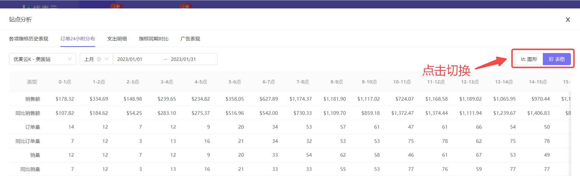
Task: Expand the 优麦云K - 美国站 store dropdown
Action: click(43, 59)
